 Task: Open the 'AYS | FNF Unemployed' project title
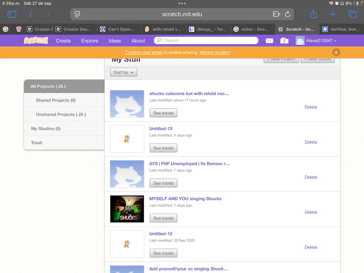point(189,164)
